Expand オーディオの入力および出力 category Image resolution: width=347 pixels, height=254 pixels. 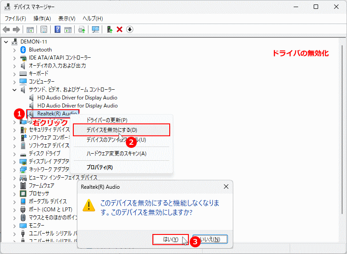(x=14, y=66)
